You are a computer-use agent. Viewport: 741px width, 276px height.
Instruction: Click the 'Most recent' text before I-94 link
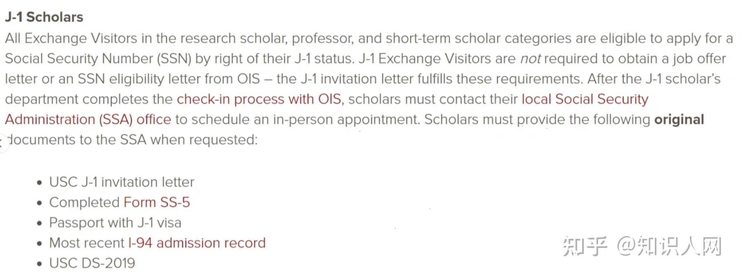coord(87,243)
